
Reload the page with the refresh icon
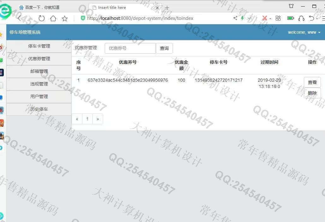41,18
